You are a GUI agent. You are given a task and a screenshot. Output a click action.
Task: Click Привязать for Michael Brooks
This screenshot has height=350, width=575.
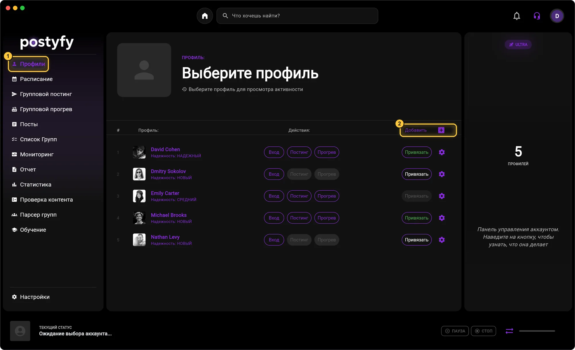(417, 218)
